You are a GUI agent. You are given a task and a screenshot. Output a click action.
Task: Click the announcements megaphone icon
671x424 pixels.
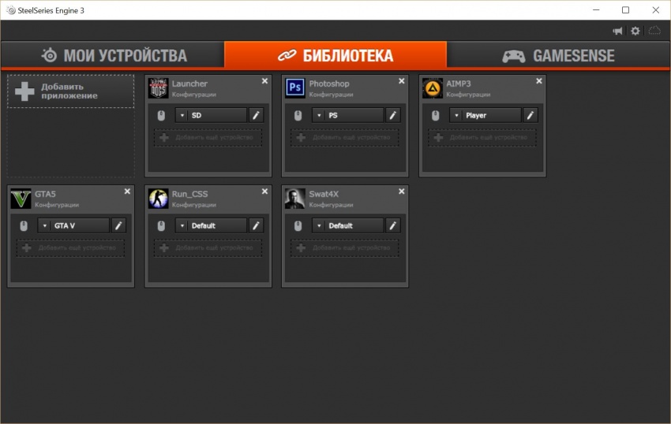tap(617, 31)
